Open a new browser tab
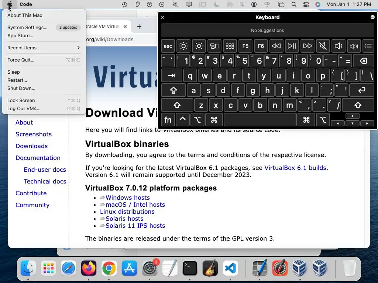 point(139,27)
